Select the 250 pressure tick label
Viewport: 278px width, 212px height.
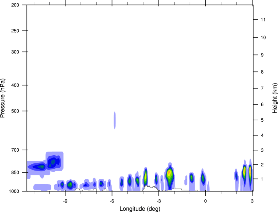tap(15, 31)
